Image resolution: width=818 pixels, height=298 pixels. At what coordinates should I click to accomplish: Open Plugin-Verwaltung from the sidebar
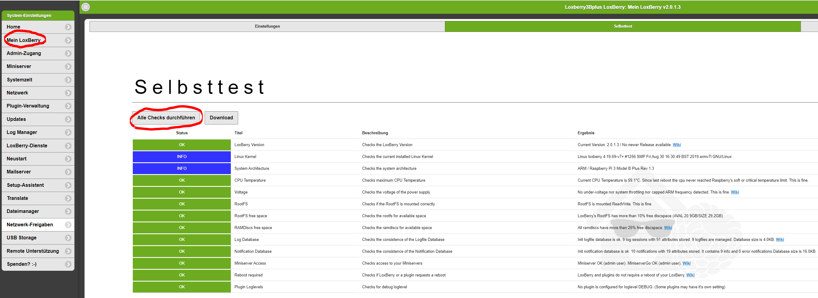pos(38,106)
